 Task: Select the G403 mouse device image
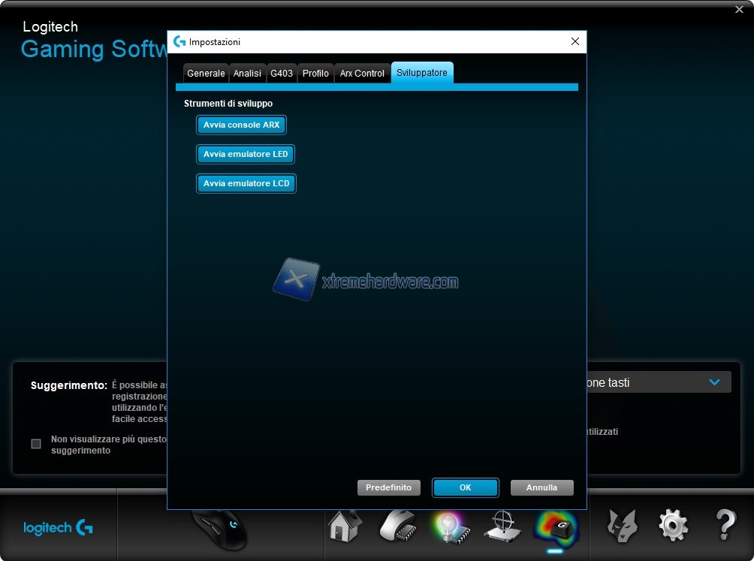220,529
